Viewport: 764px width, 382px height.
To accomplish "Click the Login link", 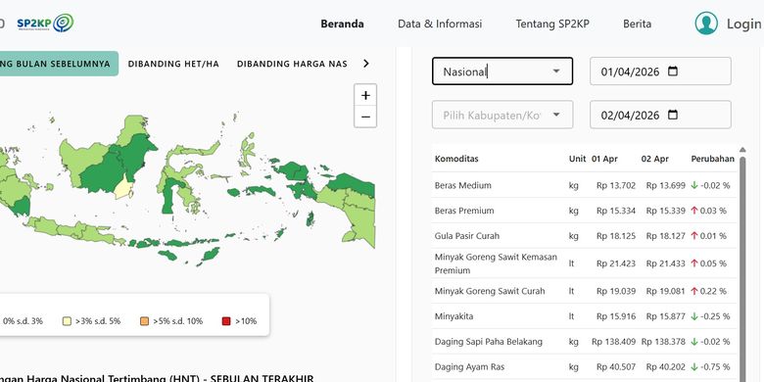I will pos(744,24).
